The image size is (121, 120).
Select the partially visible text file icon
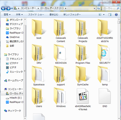click(x=39, y=117)
